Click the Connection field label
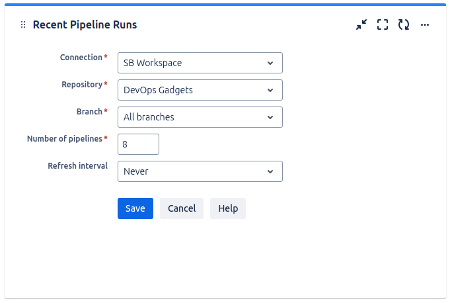450x303 pixels. (x=81, y=58)
